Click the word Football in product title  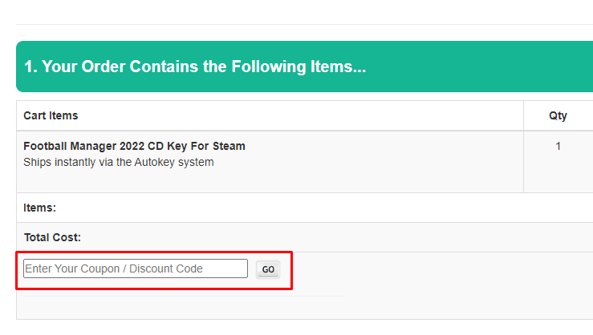pos(45,146)
